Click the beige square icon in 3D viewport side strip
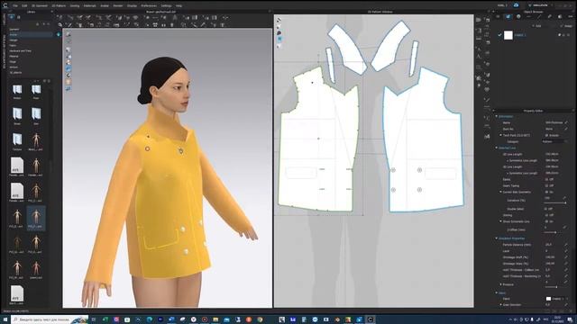This screenshot has width=577, height=324. [x=69, y=82]
